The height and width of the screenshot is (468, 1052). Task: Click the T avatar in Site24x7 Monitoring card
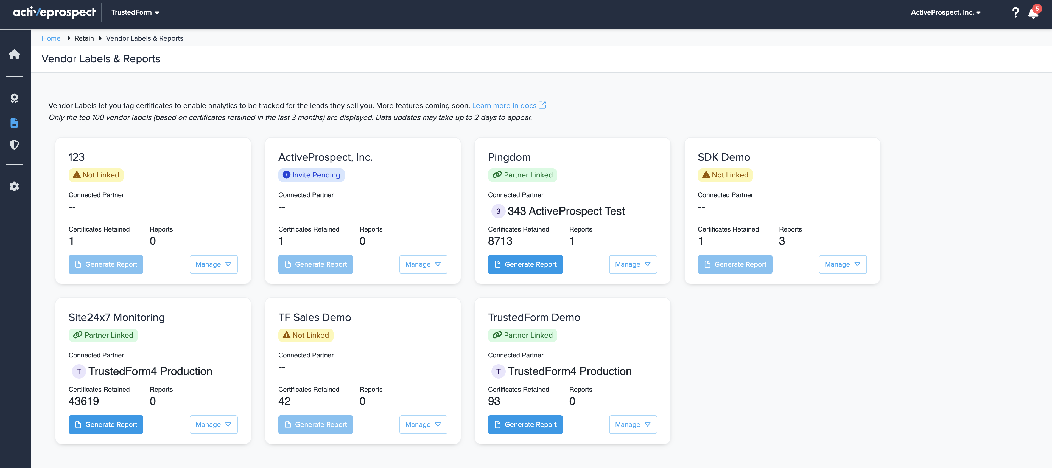79,371
